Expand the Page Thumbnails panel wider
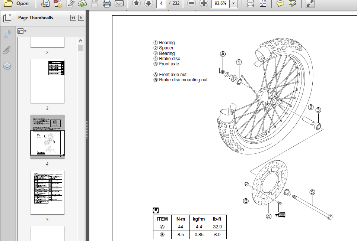This screenshot has width=357, height=241. pos(81,18)
